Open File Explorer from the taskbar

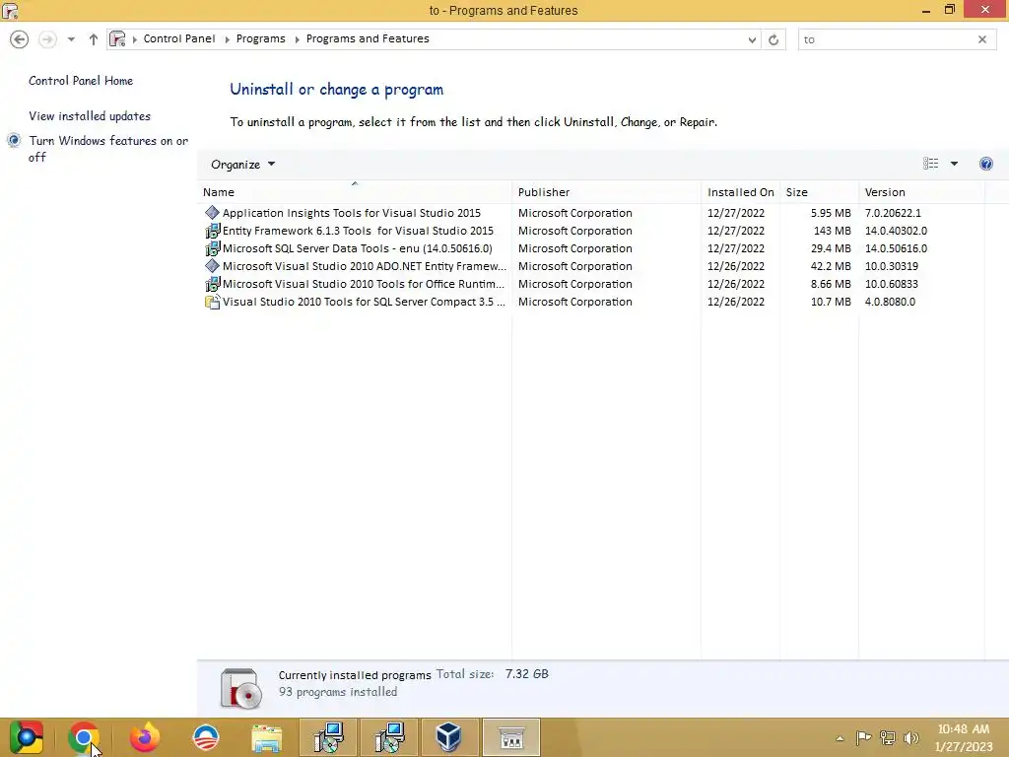(266, 738)
